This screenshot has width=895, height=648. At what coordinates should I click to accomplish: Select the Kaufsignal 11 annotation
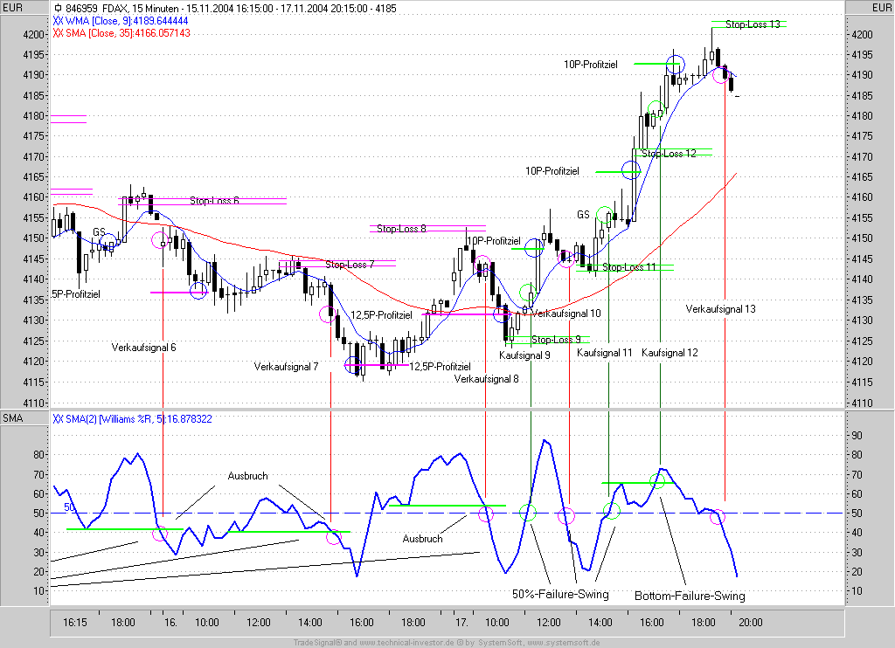(605, 353)
